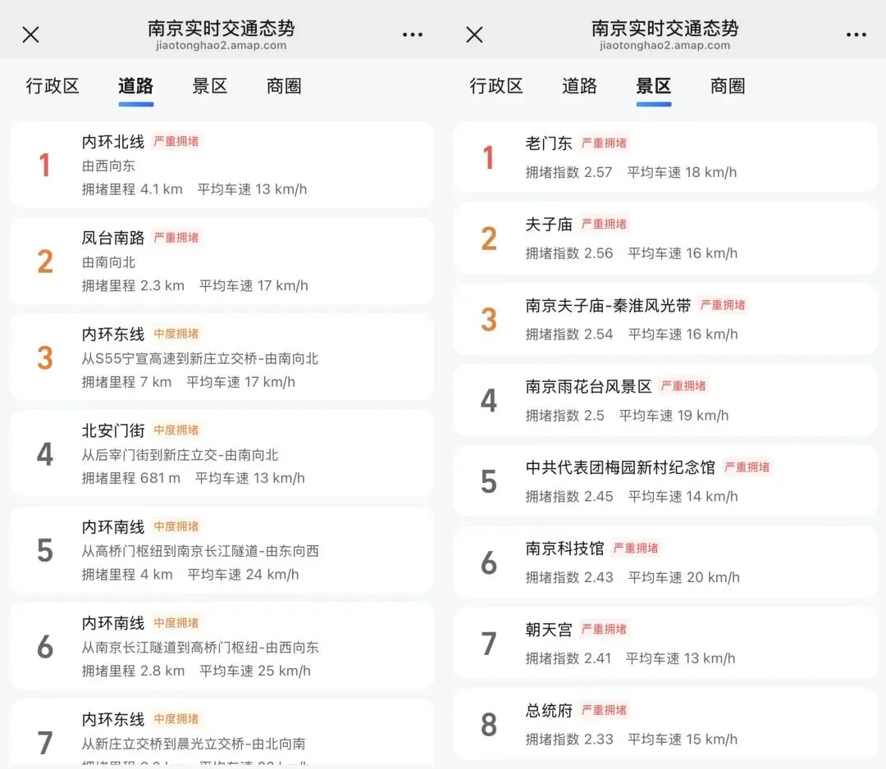Select the 总统府 entry

pyautogui.click(x=664, y=724)
